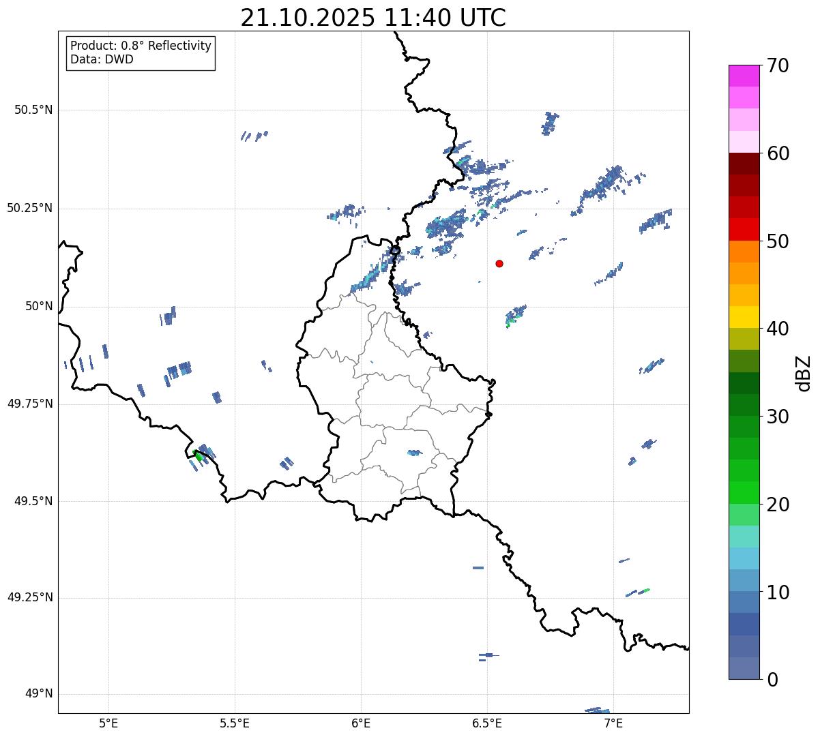Image resolution: width=820 pixels, height=737 pixels.
Task: Click the colorbar tick label 20
Action: pos(778,505)
